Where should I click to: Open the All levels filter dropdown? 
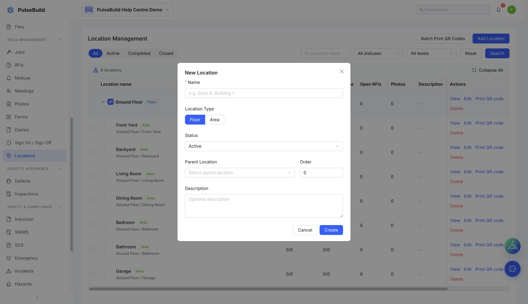pos(432,53)
